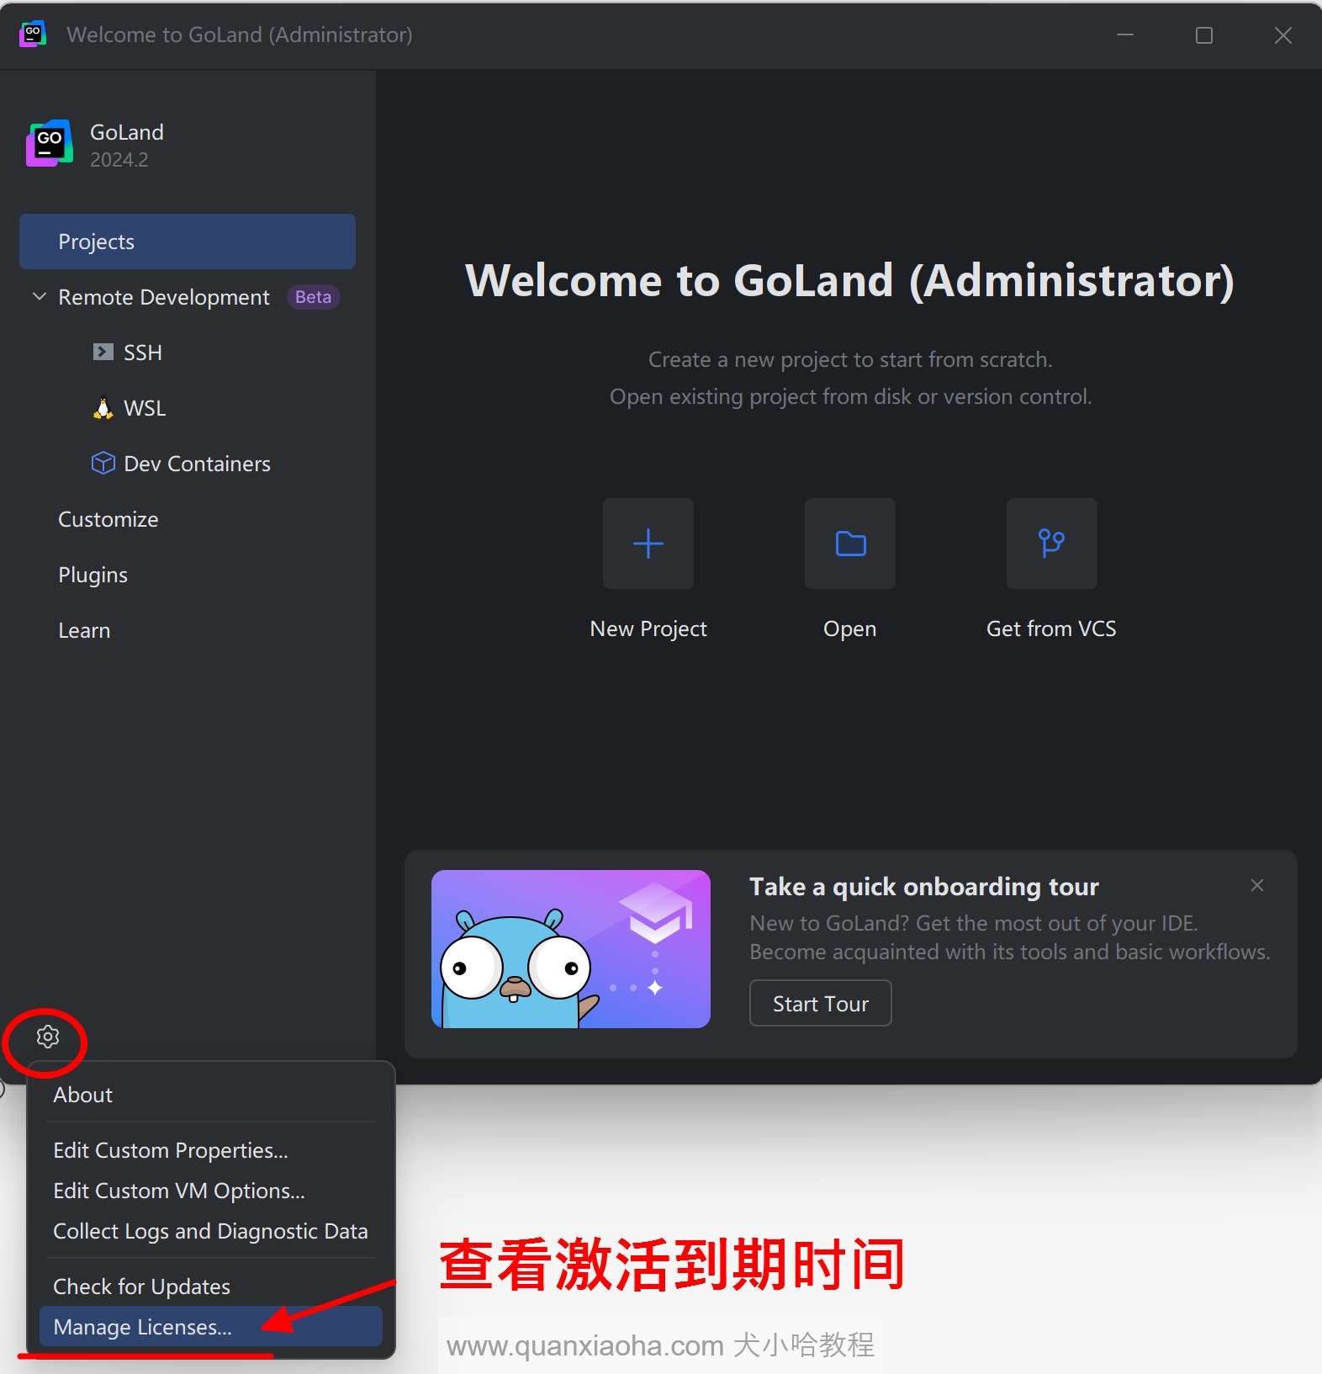Collapse the Remote Development section
The height and width of the screenshot is (1374, 1322).
click(x=39, y=296)
